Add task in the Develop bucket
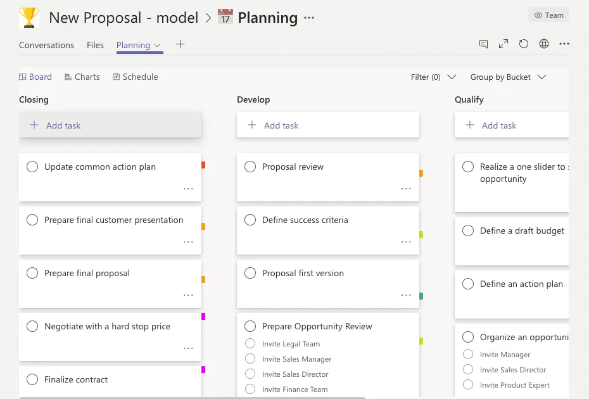This screenshot has height=399, width=589. point(328,125)
